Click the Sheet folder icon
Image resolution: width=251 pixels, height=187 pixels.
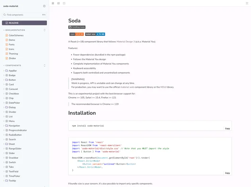pos(7,144)
